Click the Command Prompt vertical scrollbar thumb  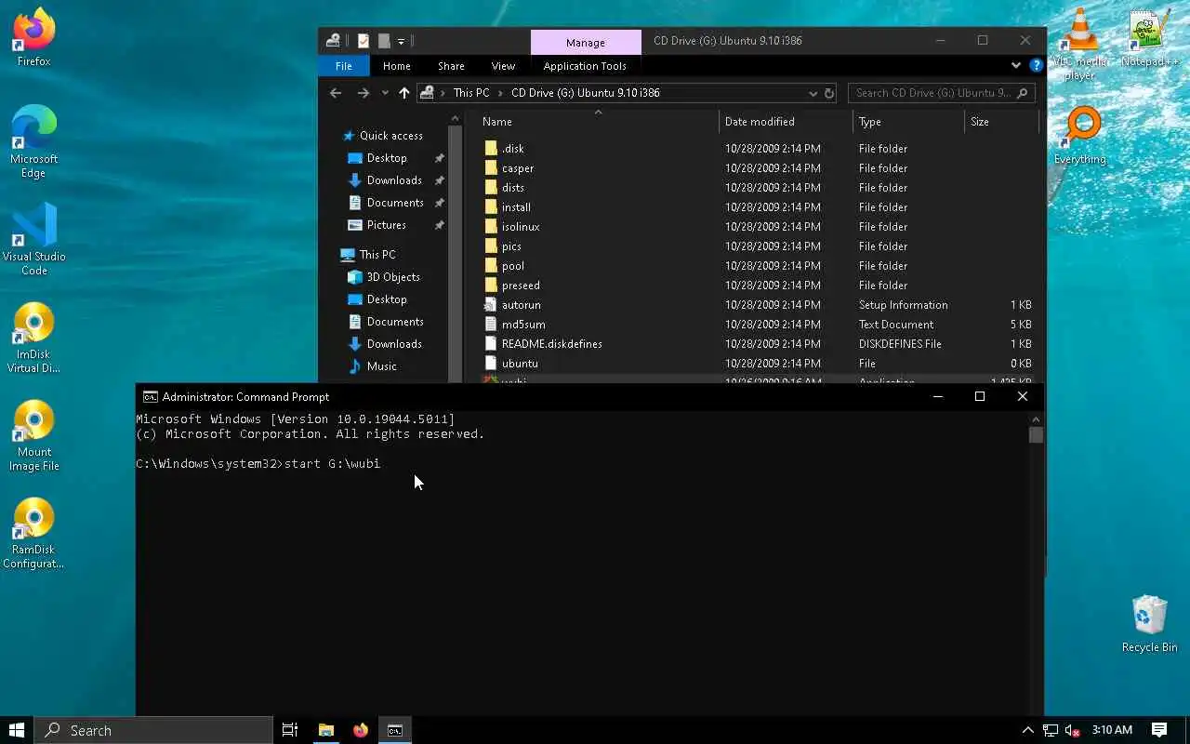pos(1036,435)
